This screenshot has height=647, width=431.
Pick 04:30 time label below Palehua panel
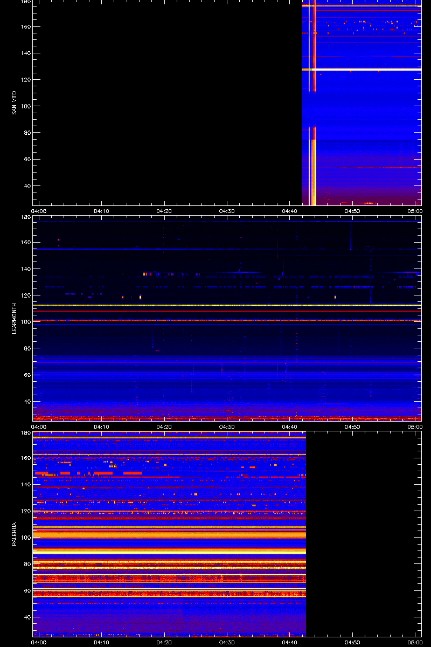click(227, 643)
